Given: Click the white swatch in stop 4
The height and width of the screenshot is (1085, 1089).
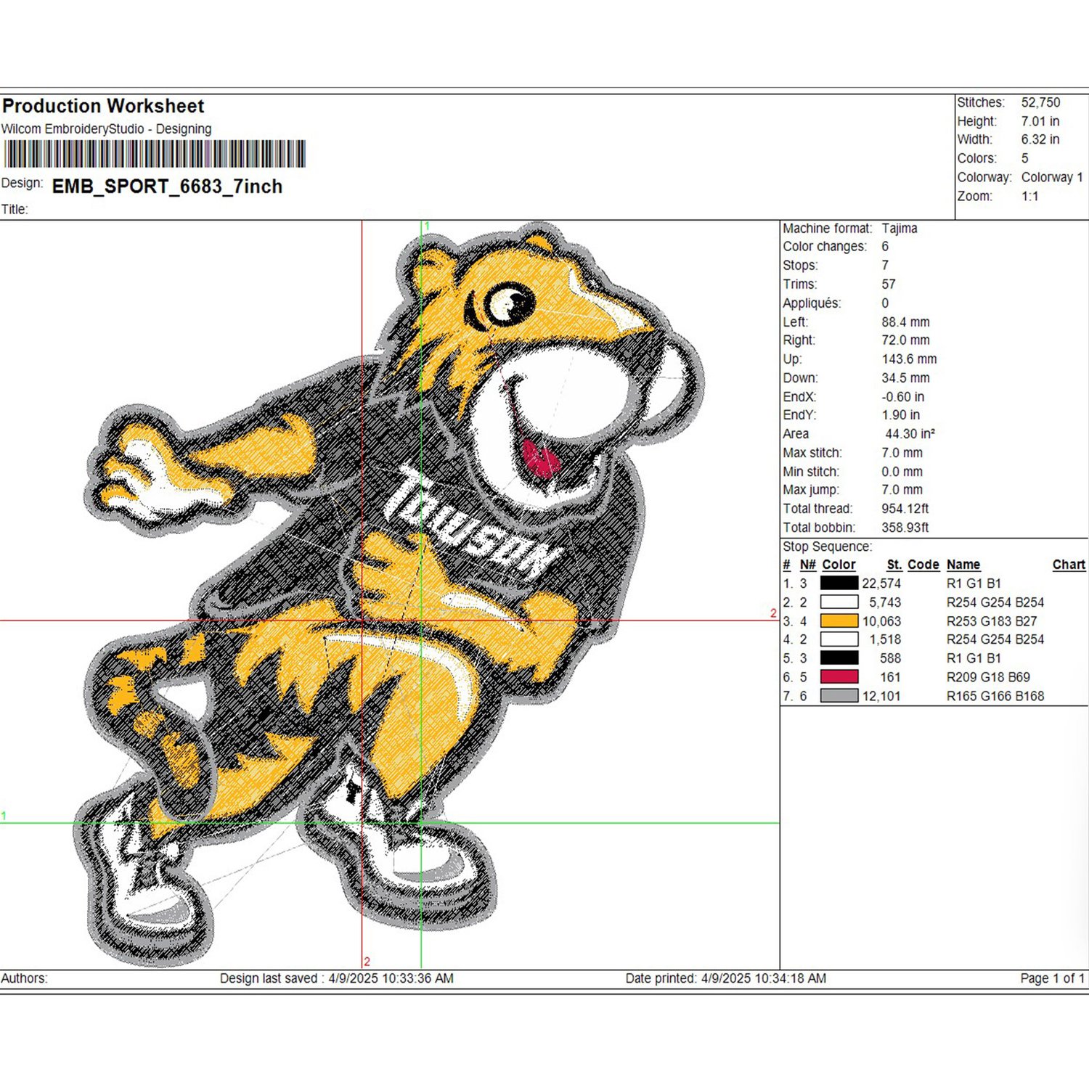Looking at the screenshot, I should tap(839, 639).
